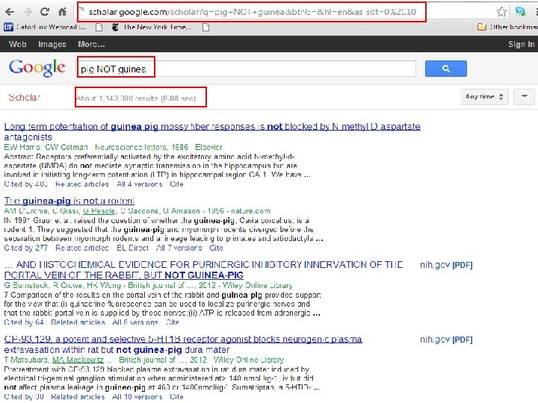Click author MA Moskowitz link

click(x=78, y=360)
